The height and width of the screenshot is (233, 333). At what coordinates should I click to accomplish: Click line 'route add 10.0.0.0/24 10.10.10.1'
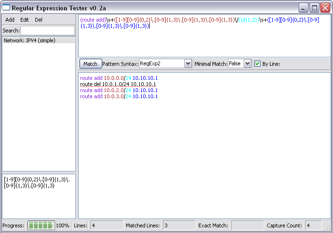[x=119, y=78]
